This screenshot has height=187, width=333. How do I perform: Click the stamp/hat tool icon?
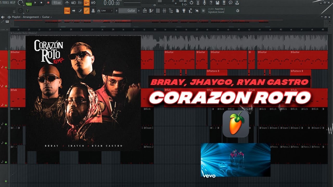pos(93,11)
